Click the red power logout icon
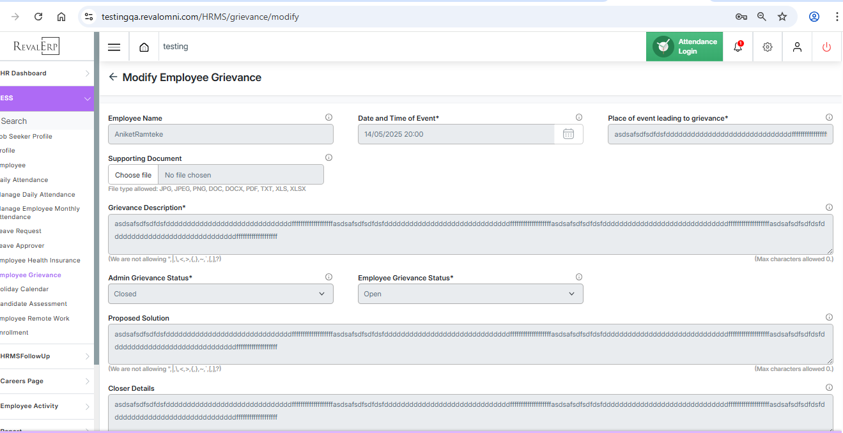843x433 pixels. click(x=826, y=47)
